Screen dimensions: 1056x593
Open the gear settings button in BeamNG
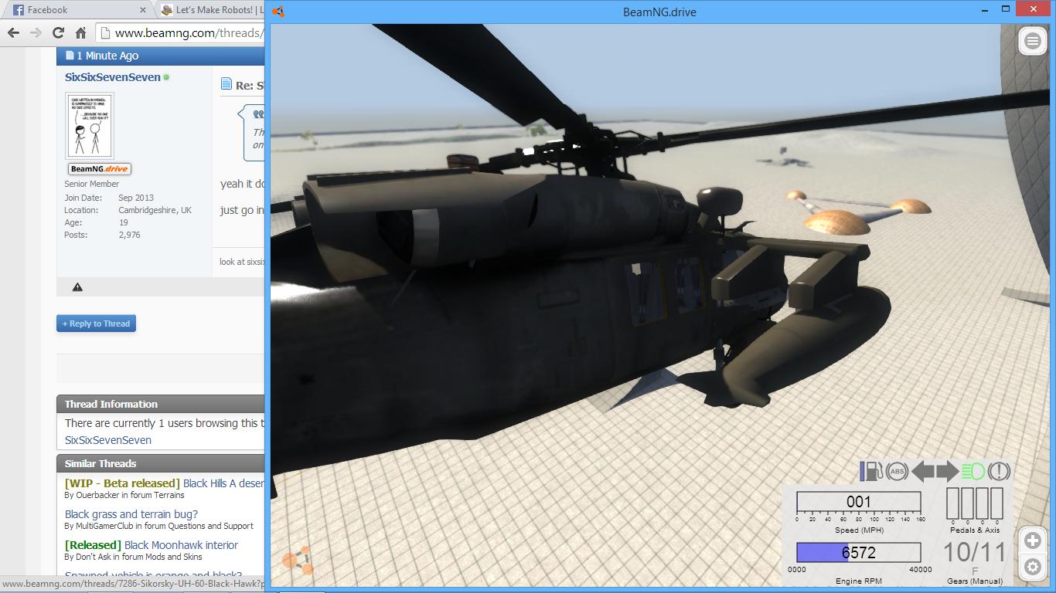click(1032, 568)
